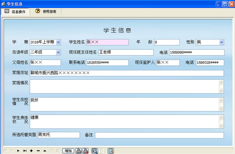Click the class teacher 电话 field

click(x=197, y=53)
